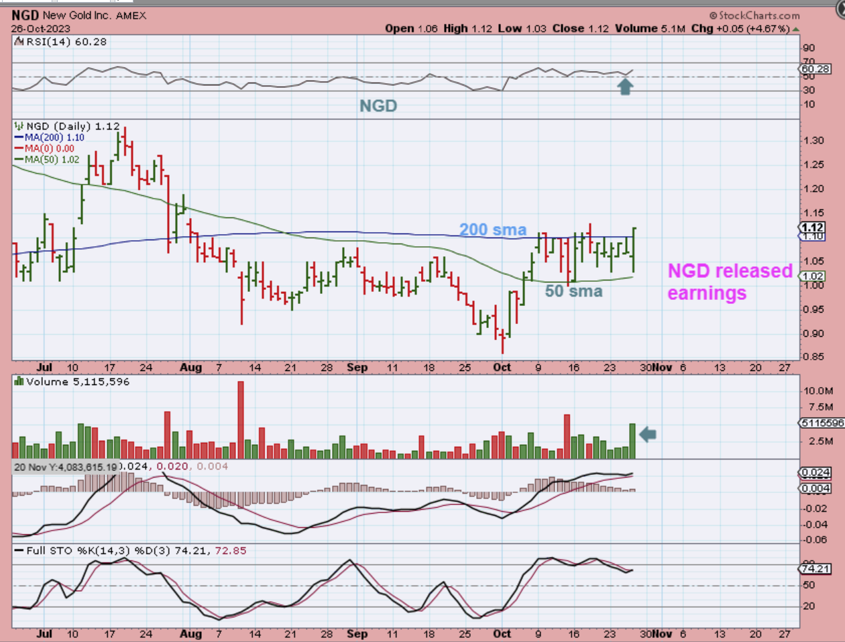Click the 1.00 price axis label
Image resolution: width=845 pixels, height=642 pixels.
(813, 286)
